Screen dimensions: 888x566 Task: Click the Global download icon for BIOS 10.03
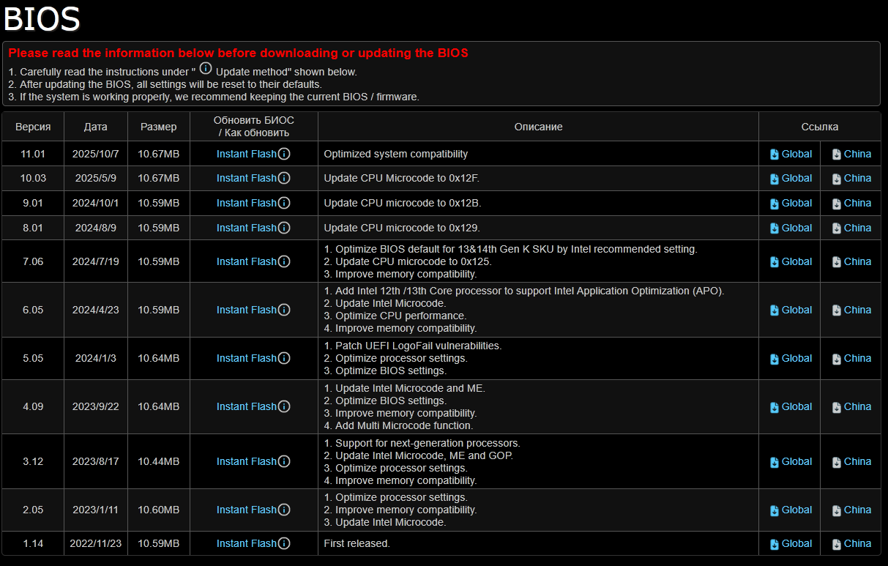[775, 179]
